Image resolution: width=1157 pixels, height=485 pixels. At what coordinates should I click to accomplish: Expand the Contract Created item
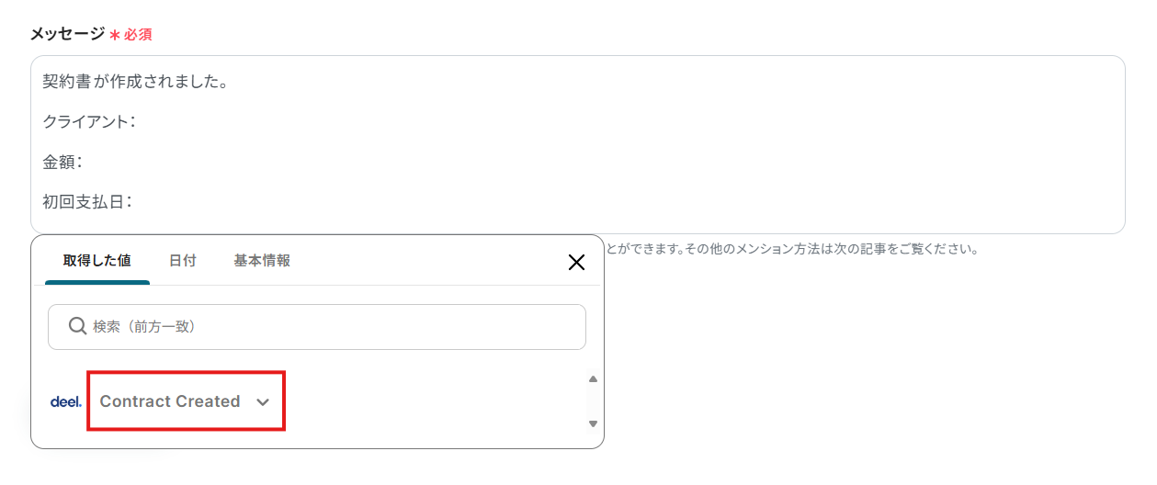coord(170,401)
